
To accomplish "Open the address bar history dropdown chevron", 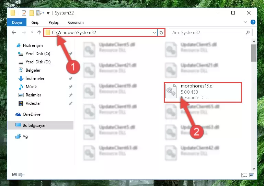I will [x=154, y=32].
